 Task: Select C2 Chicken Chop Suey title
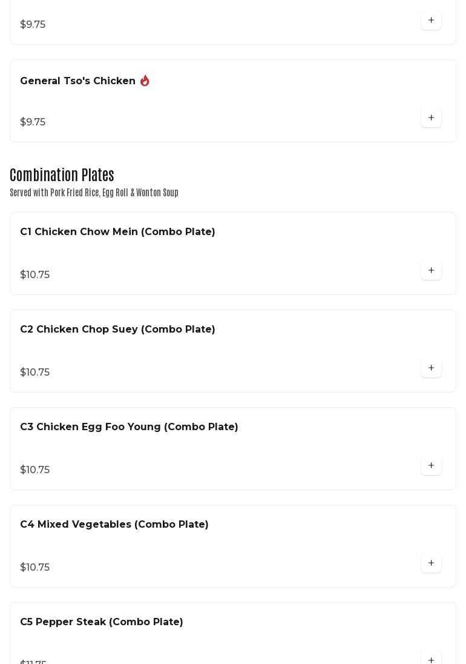(117, 330)
